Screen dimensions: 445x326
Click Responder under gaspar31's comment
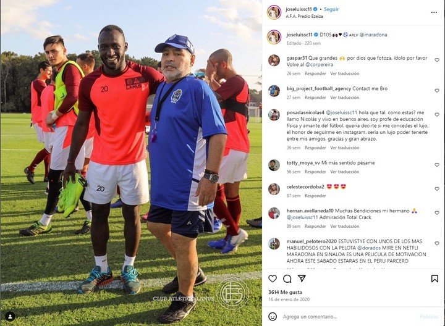point(315,73)
